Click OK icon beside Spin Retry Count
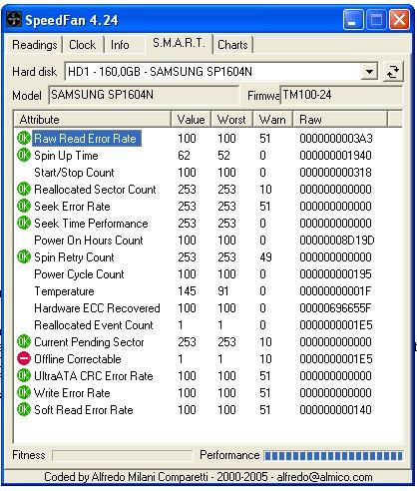This screenshot has height=491, width=417. pos(24,256)
